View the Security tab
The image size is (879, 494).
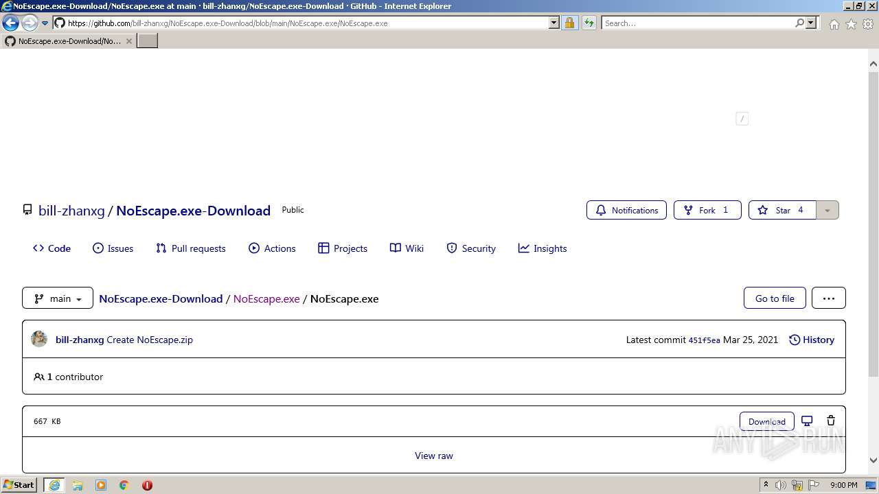pyautogui.click(x=471, y=248)
